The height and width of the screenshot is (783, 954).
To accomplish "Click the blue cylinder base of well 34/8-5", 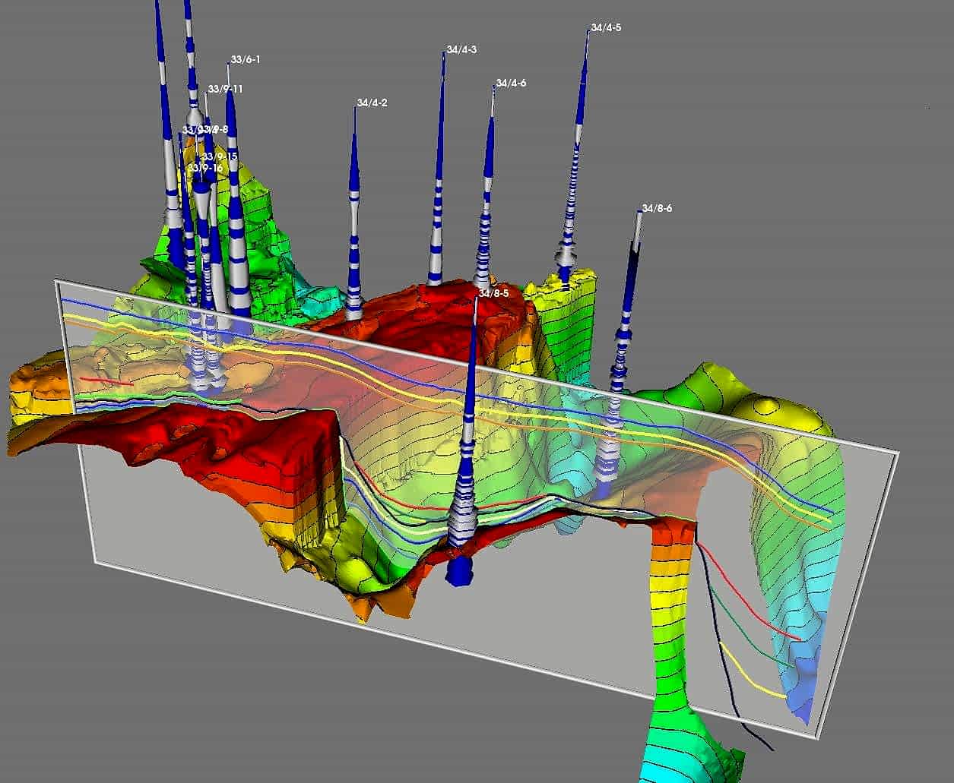I will [x=459, y=572].
